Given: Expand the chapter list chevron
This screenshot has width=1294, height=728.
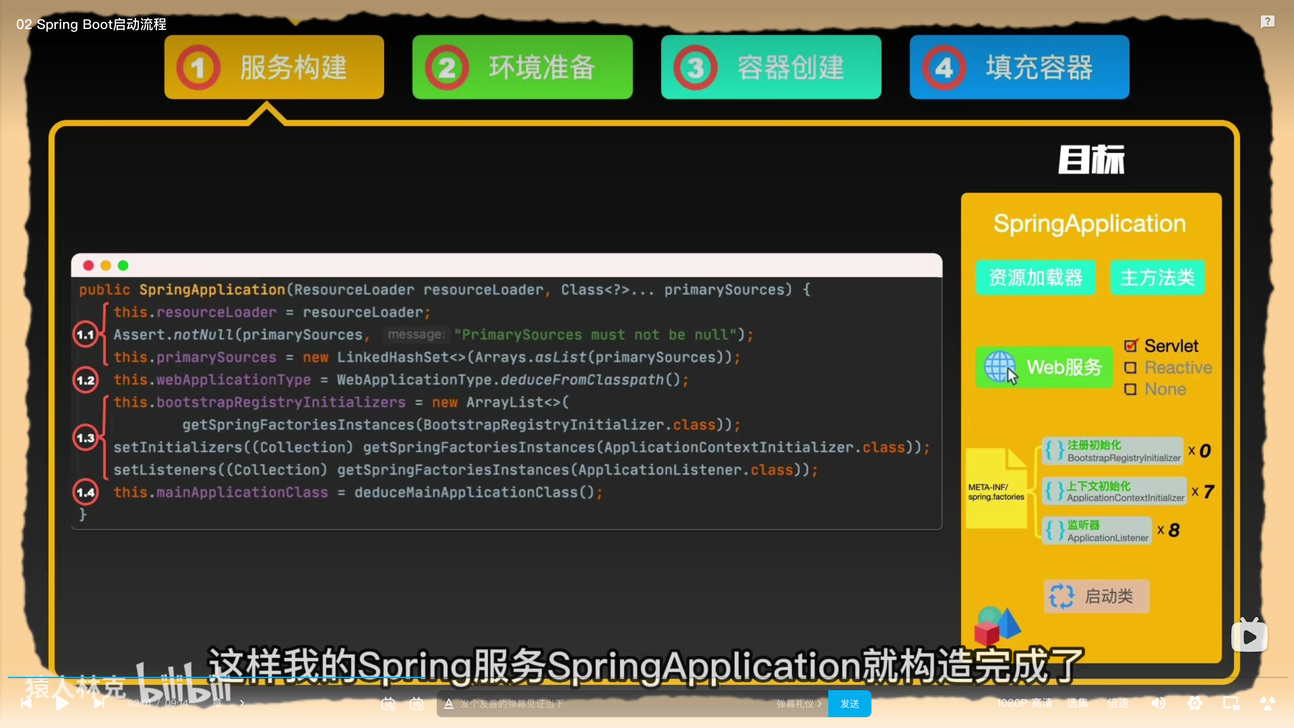Looking at the screenshot, I should pyautogui.click(x=242, y=703).
